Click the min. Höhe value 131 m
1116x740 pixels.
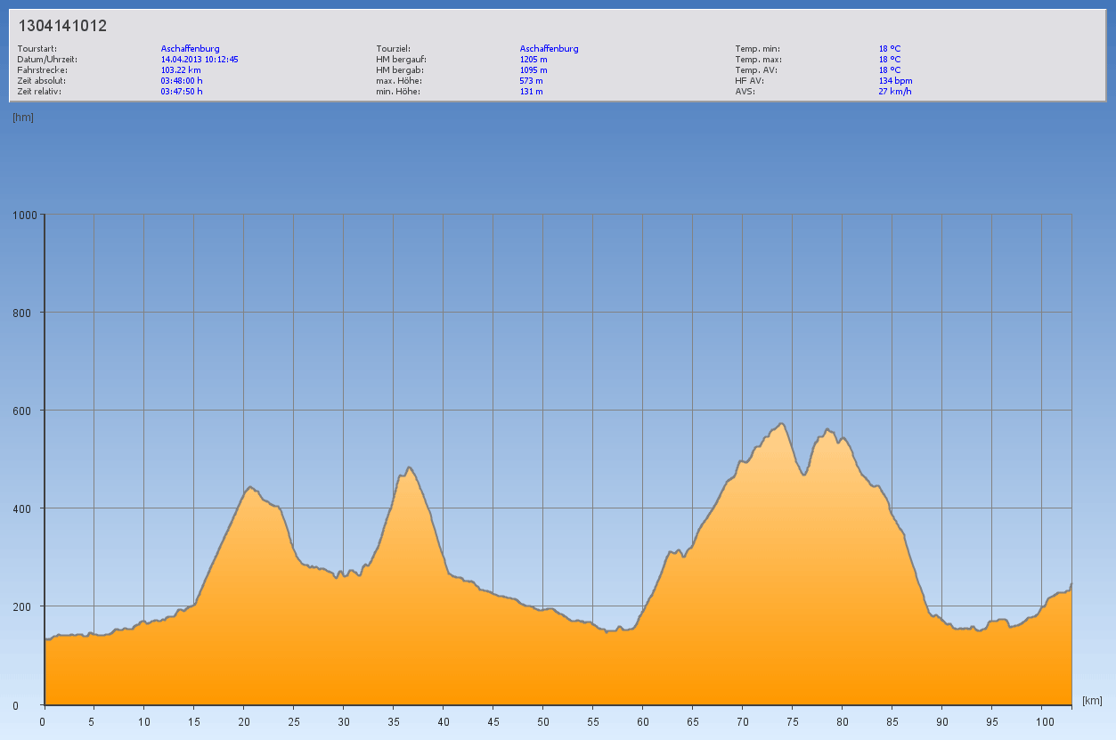pyautogui.click(x=531, y=91)
